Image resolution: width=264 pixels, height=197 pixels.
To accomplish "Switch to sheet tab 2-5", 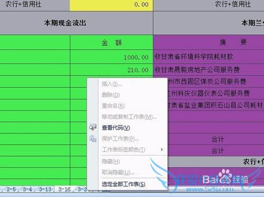I will pyautogui.click(x=11, y=190).
